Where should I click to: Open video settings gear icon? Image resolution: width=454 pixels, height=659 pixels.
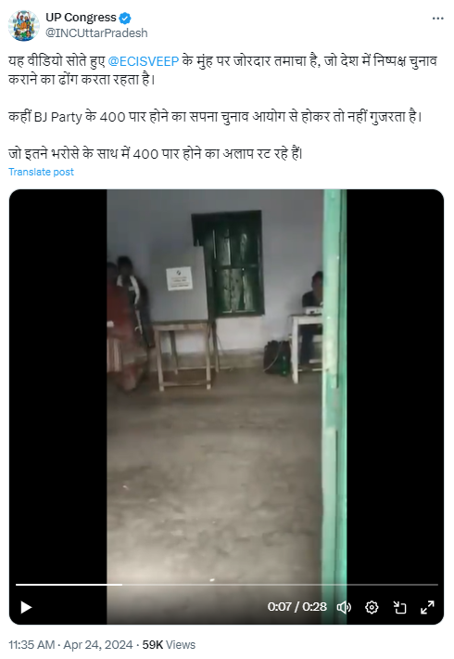[x=372, y=607]
